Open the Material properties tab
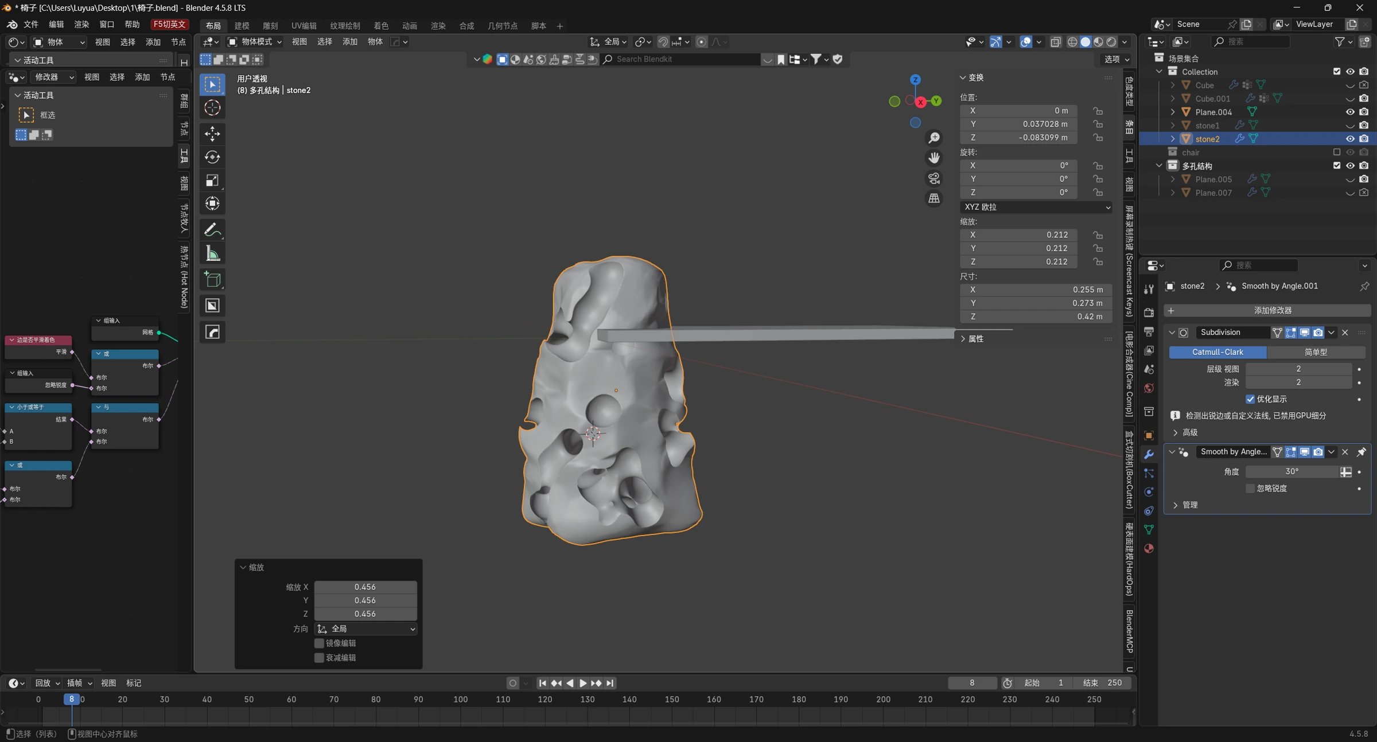The height and width of the screenshot is (742, 1377). 1149,548
